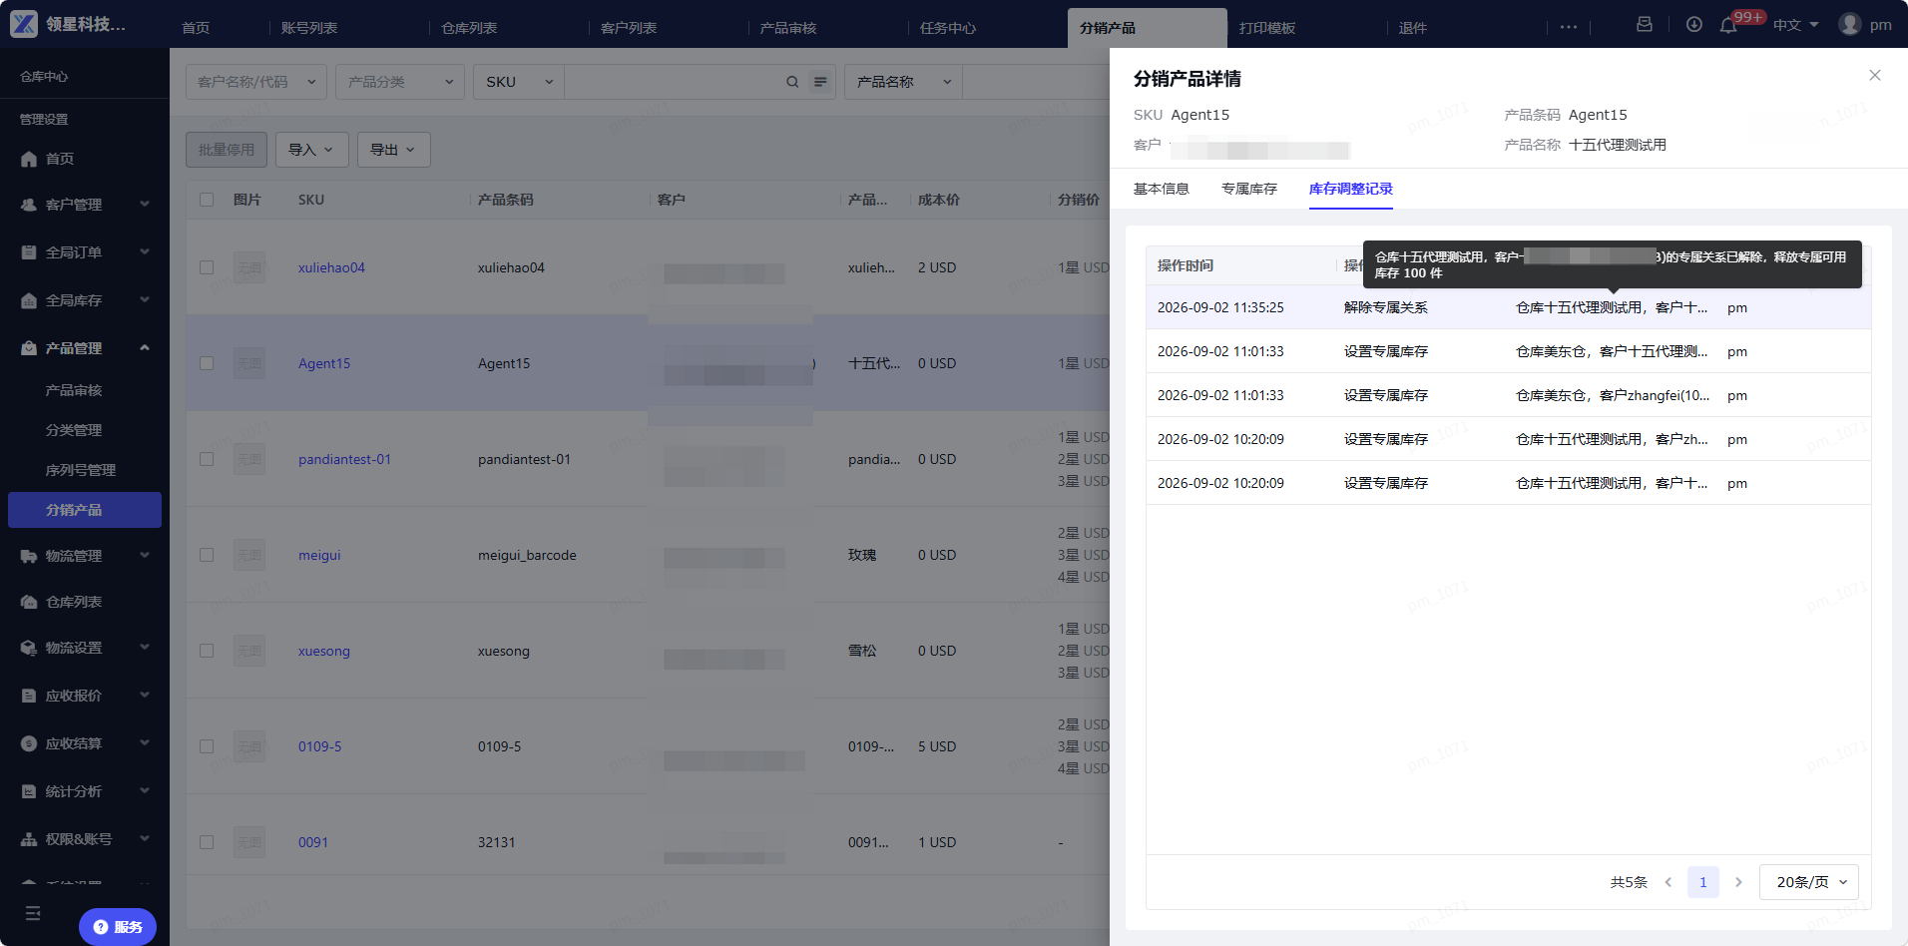Expand the 物流管理 sidebar menu
This screenshot has width=1908, height=946.
pos(85,556)
